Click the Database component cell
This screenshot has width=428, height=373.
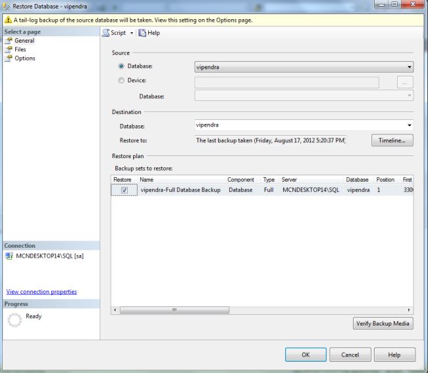point(240,190)
